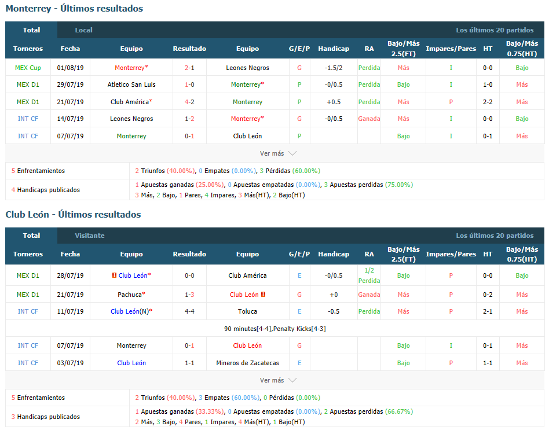The height and width of the screenshot is (430, 549).
Task: Click the red card icon in the Pachuca row
Action: coord(263,295)
